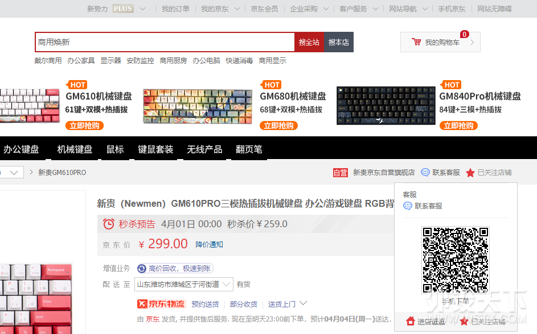Click hot search term 安防监控
537x334 pixels.
coord(141,61)
